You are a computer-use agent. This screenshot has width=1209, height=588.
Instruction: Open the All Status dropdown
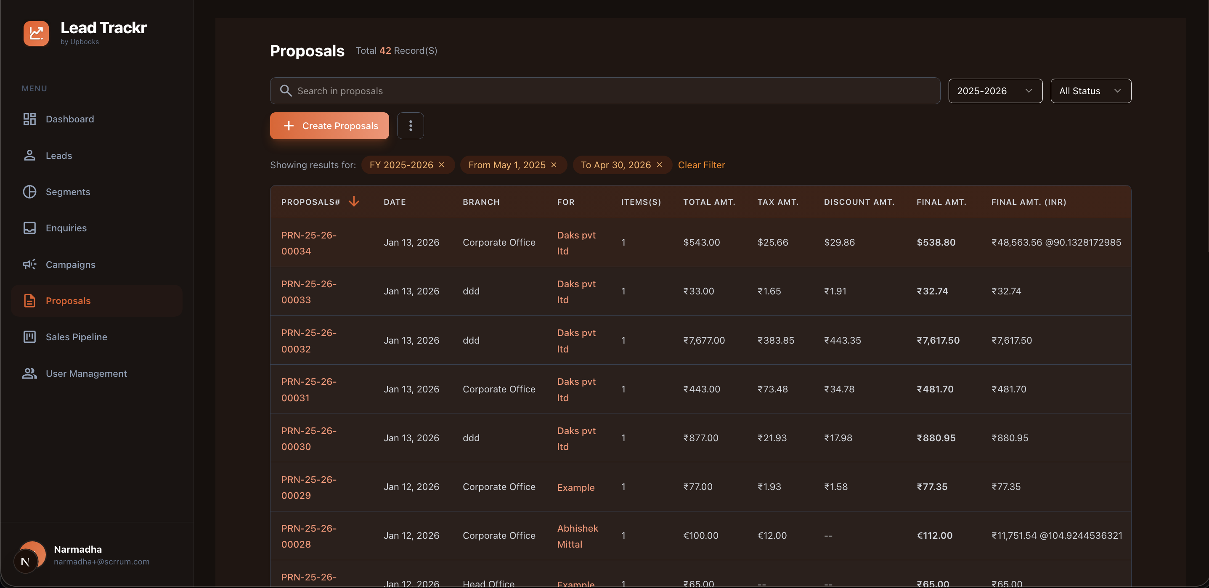click(1090, 91)
